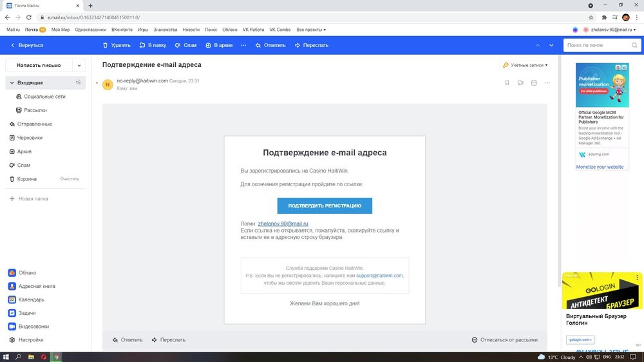Open Календарь in the sidebar
The height and width of the screenshot is (362, 644).
pyautogui.click(x=31, y=300)
